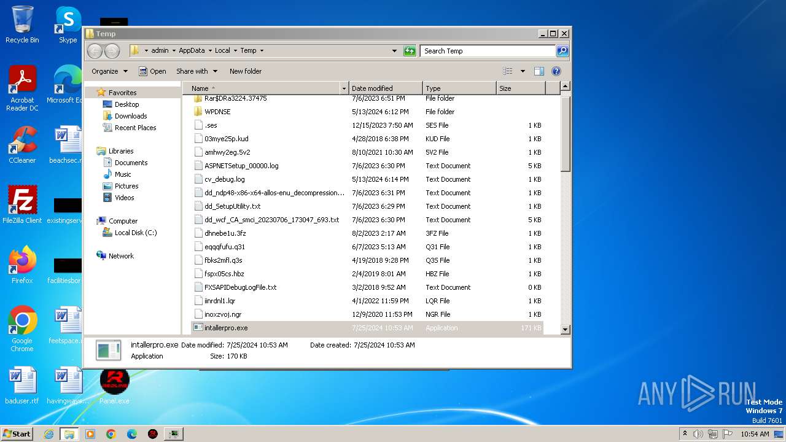Expand the Organize dropdown menu
The height and width of the screenshot is (442, 786).
click(109, 71)
